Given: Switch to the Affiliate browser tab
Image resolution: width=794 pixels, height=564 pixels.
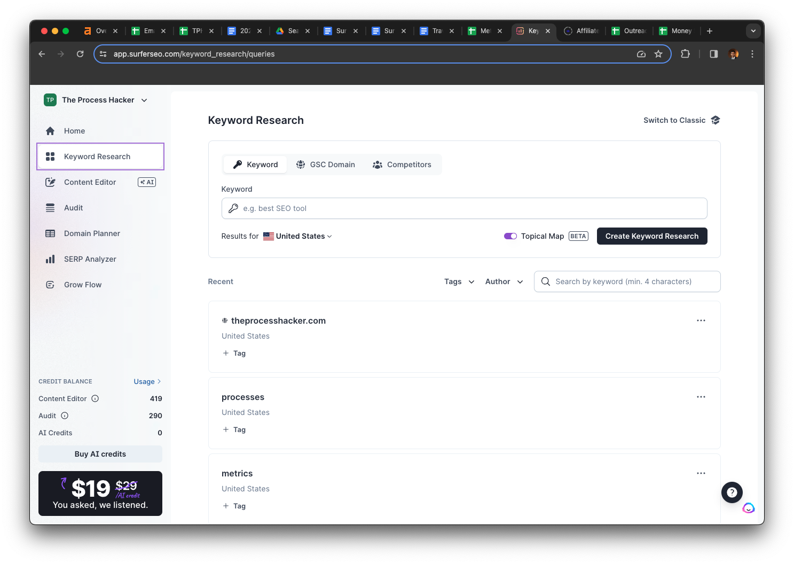Looking at the screenshot, I should coord(582,31).
